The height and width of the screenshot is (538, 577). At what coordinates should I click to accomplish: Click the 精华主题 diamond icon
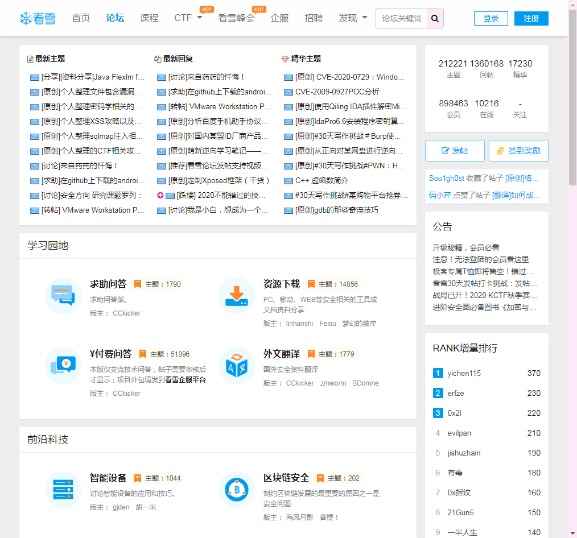(x=285, y=59)
